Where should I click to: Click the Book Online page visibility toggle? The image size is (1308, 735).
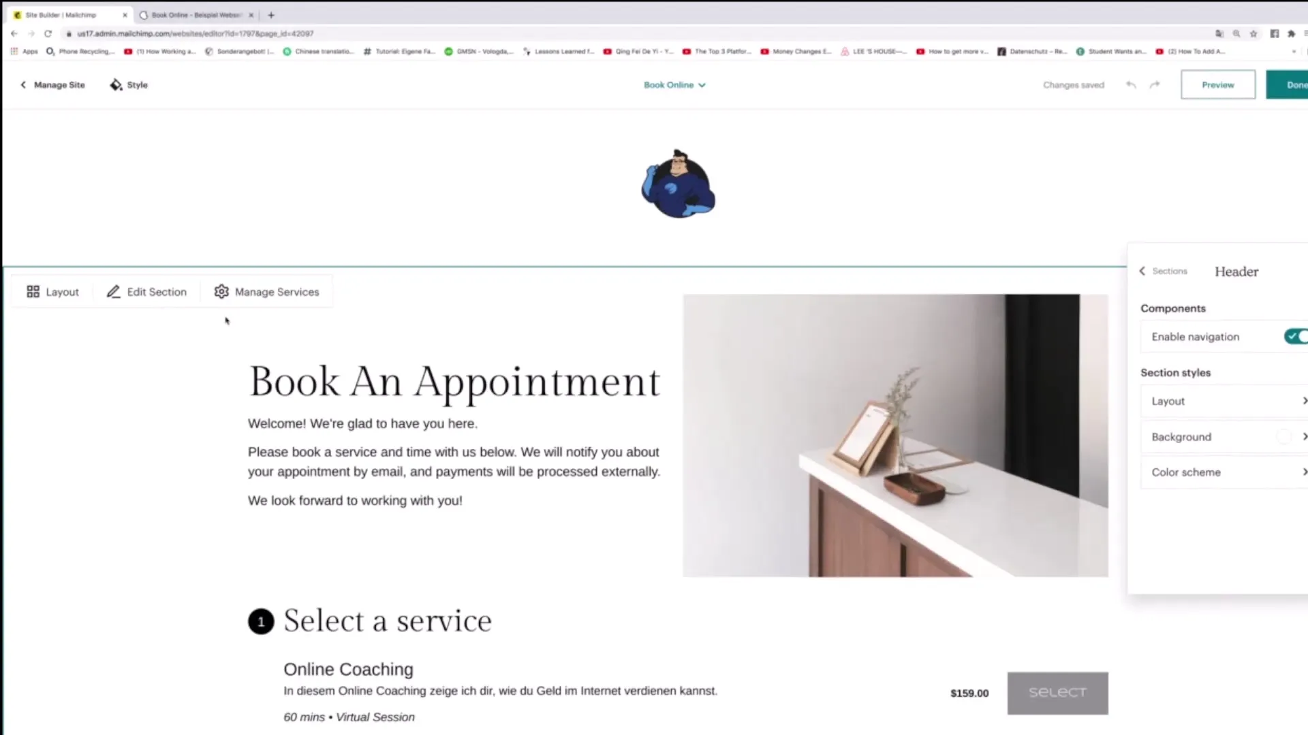(x=702, y=84)
